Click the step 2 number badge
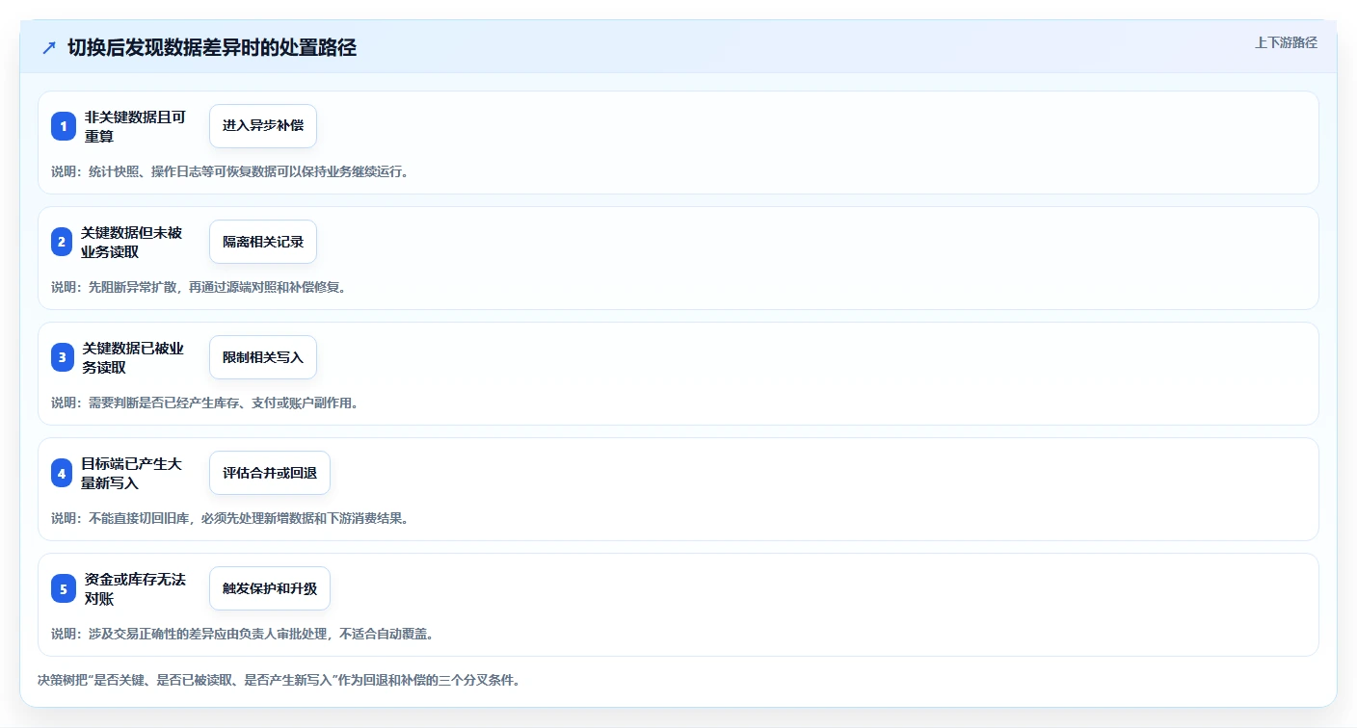Screen dimensions: 1357x728 pyautogui.click(x=62, y=242)
